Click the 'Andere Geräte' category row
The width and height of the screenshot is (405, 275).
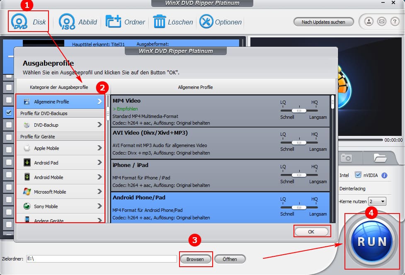pyautogui.click(x=61, y=219)
